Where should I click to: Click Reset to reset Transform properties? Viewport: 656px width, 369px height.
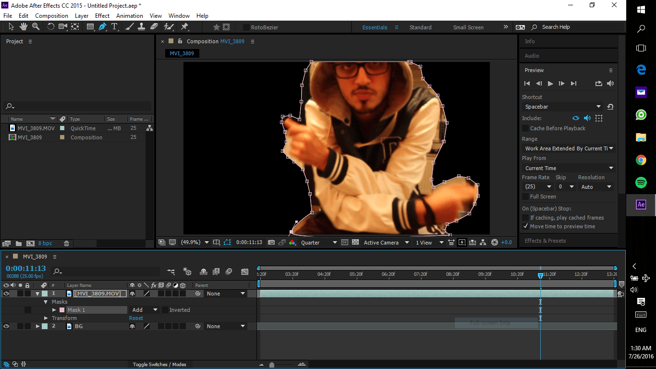pyautogui.click(x=136, y=318)
